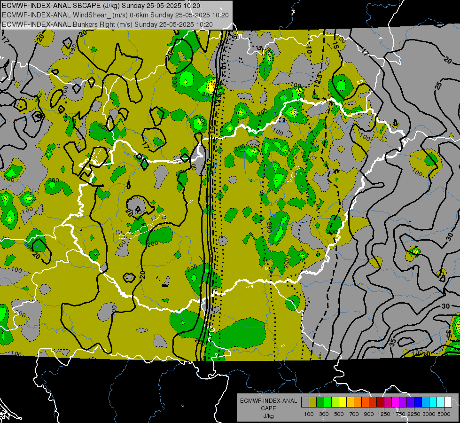Click the 700 tick label under legend

tap(354, 414)
